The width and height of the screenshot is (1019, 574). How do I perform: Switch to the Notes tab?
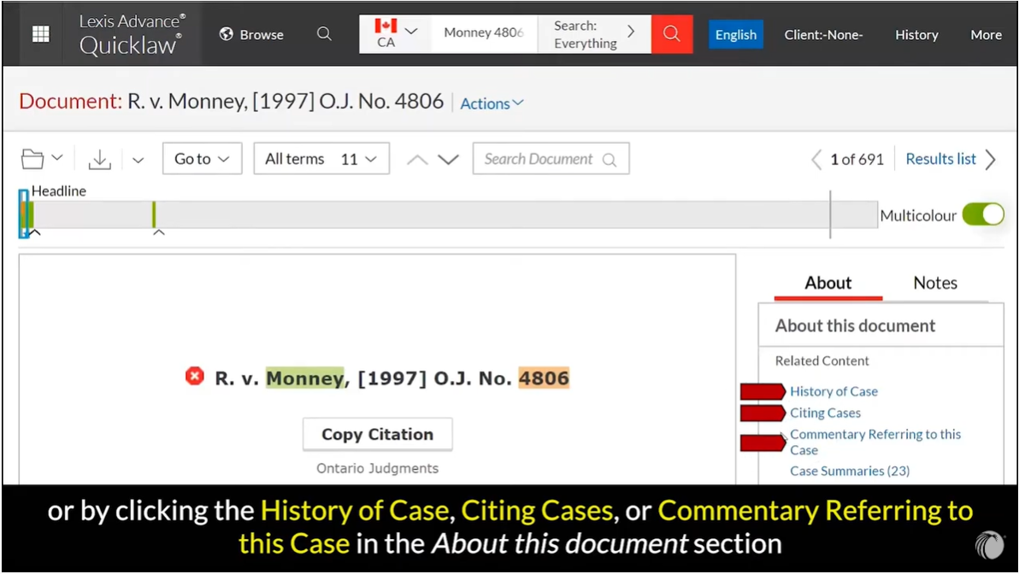tap(935, 283)
